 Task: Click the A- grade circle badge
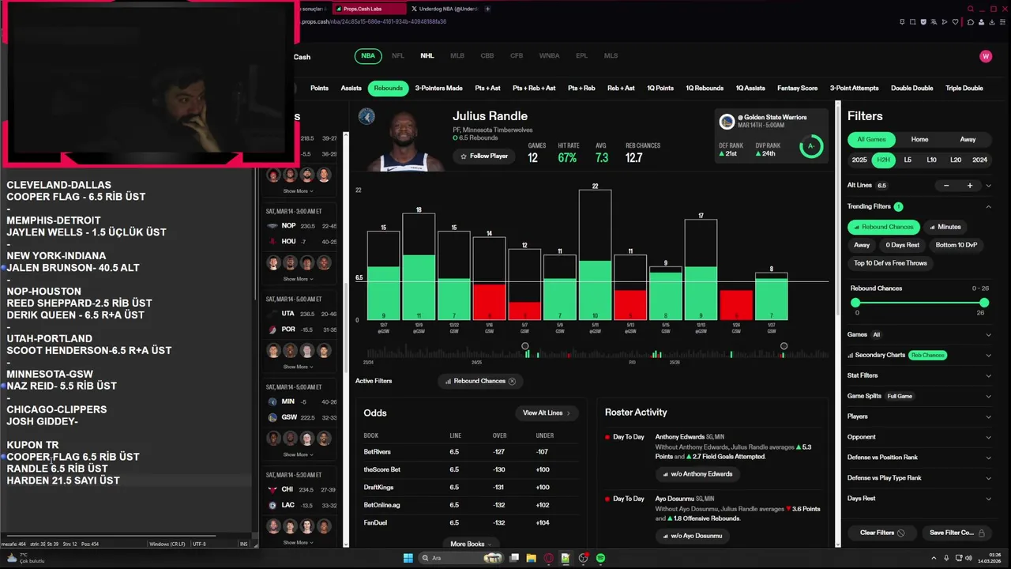(x=811, y=146)
